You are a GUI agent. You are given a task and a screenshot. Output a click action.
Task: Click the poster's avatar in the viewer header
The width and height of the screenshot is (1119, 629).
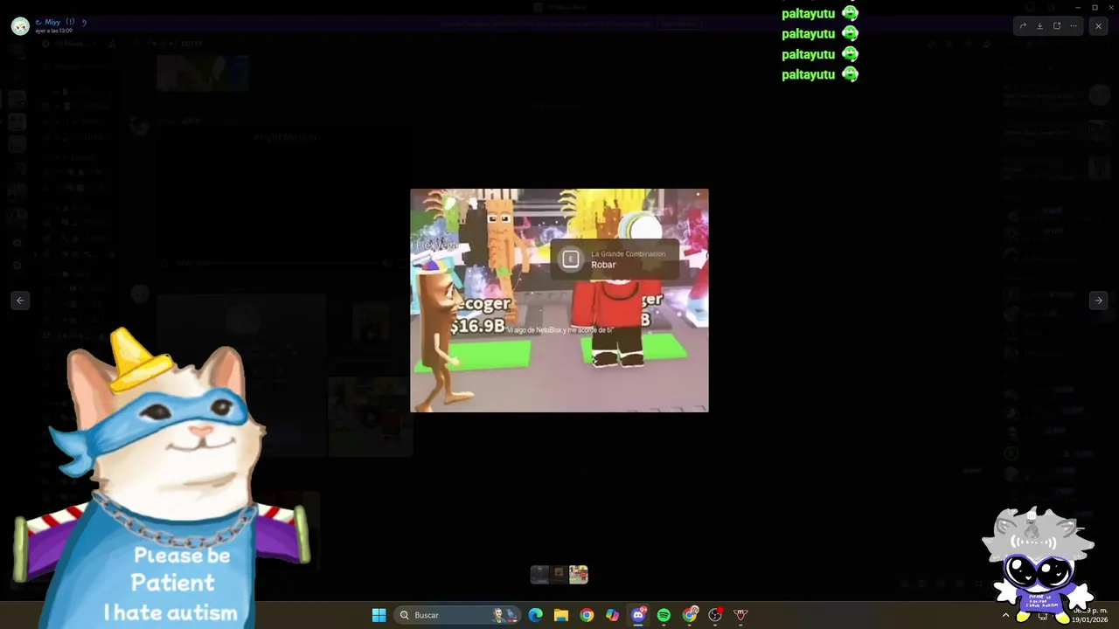coord(20,25)
